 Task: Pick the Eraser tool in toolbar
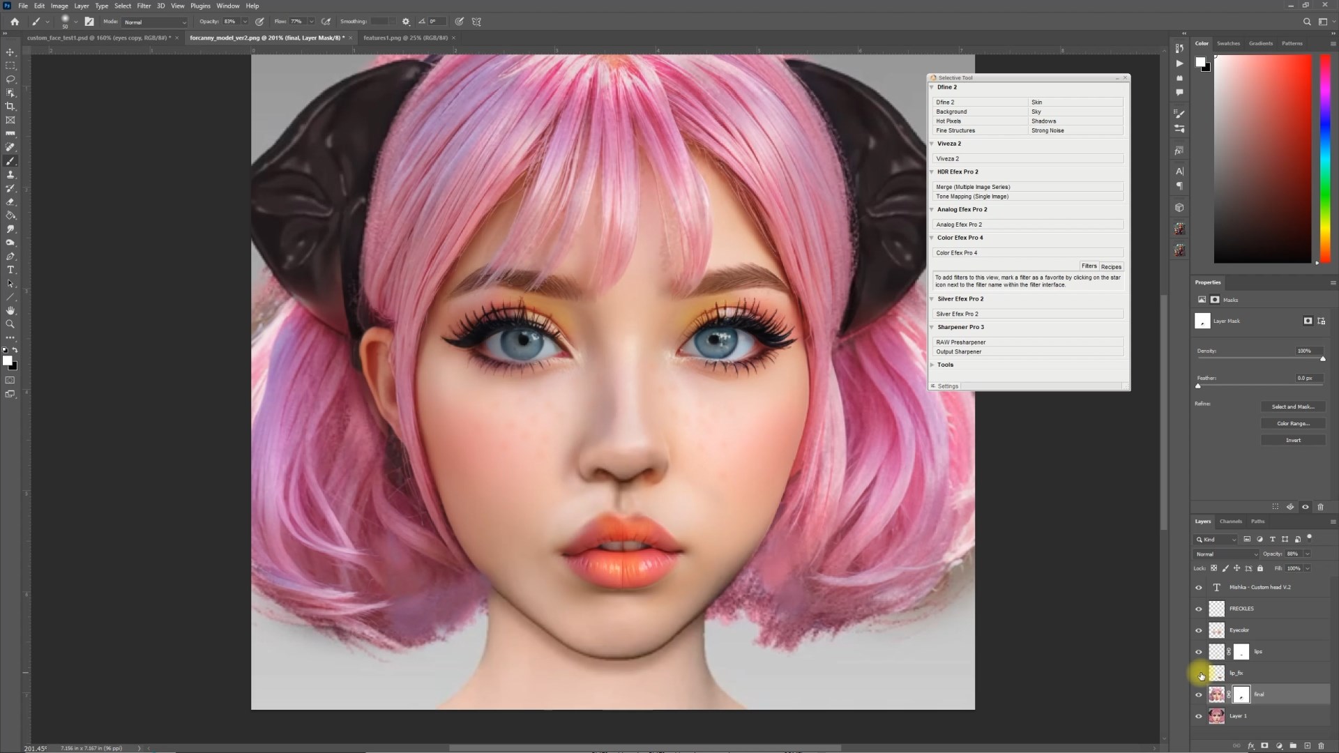[x=10, y=202]
